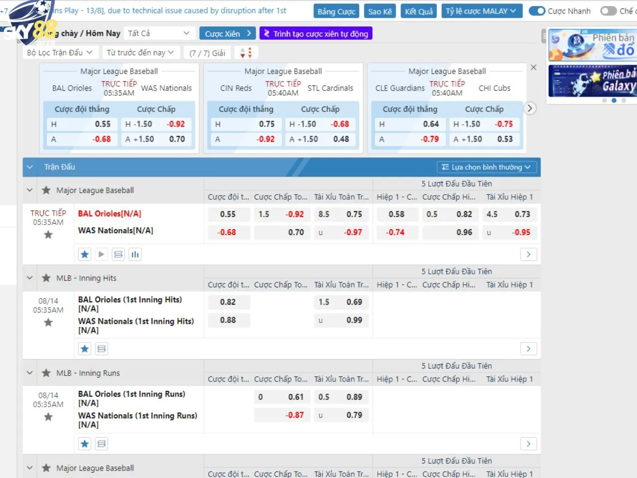The width and height of the screenshot is (637, 478).
Task: Select the Hôm Nay breadcrumb
Action: point(103,33)
